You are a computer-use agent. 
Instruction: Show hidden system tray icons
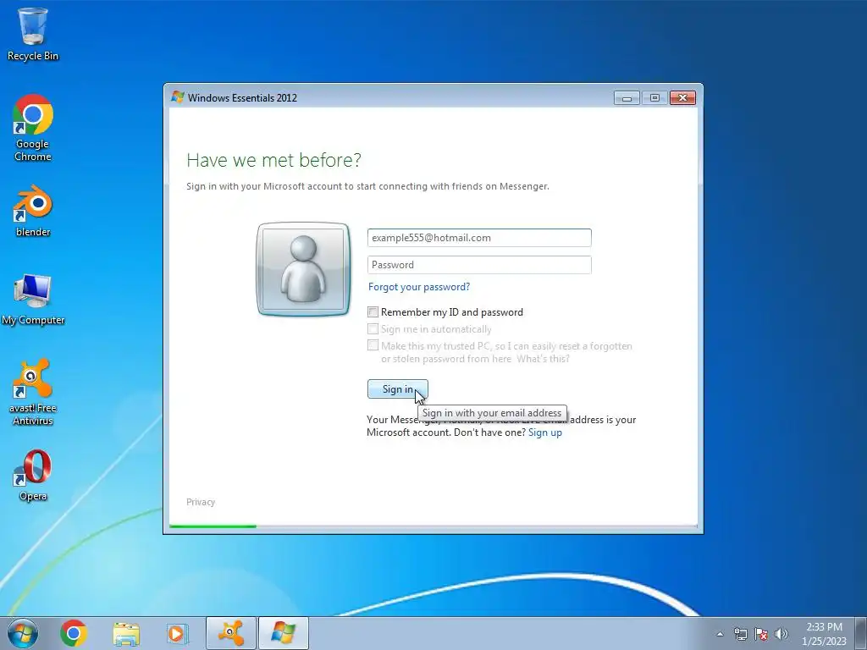click(x=720, y=634)
